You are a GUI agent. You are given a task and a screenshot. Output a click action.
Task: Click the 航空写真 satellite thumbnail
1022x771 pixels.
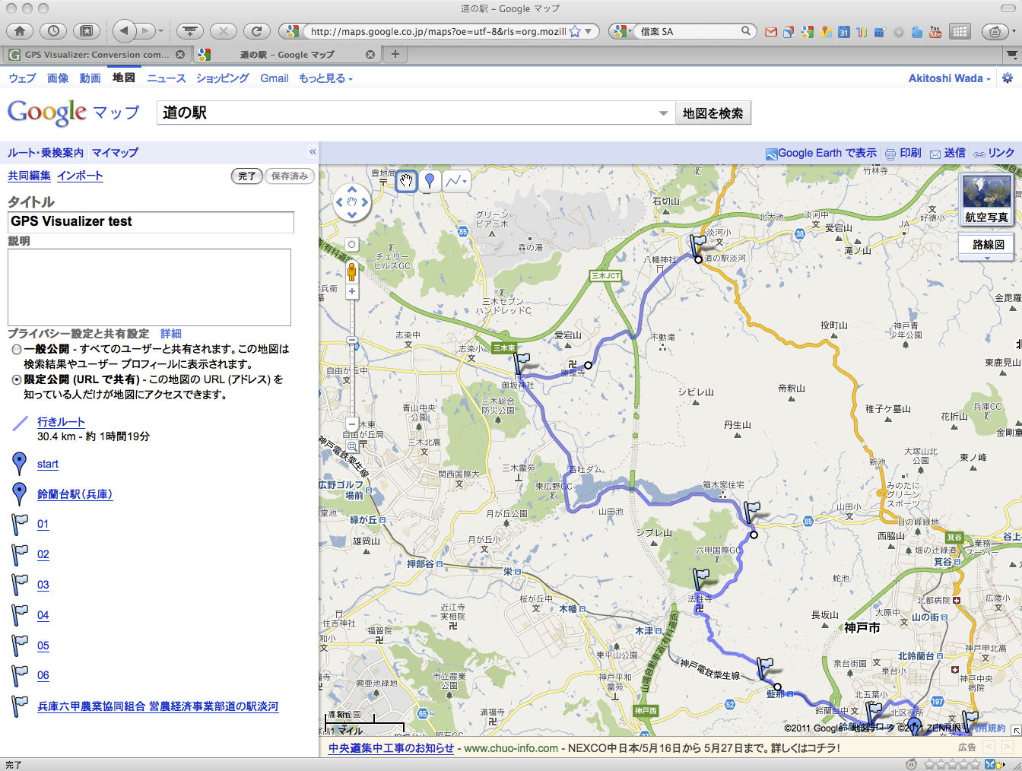986,198
